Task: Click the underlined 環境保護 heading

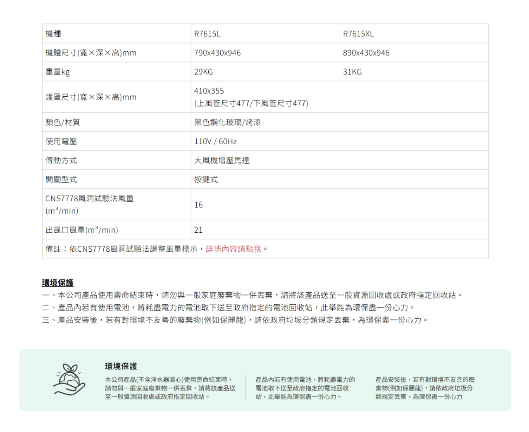Action: click(57, 283)
